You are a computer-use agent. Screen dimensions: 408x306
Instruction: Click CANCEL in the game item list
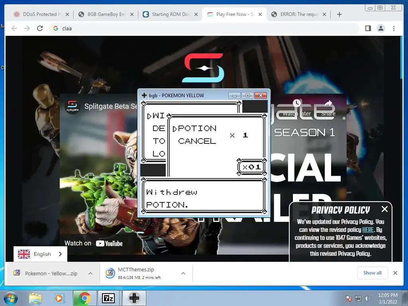(x=197, y=141)
